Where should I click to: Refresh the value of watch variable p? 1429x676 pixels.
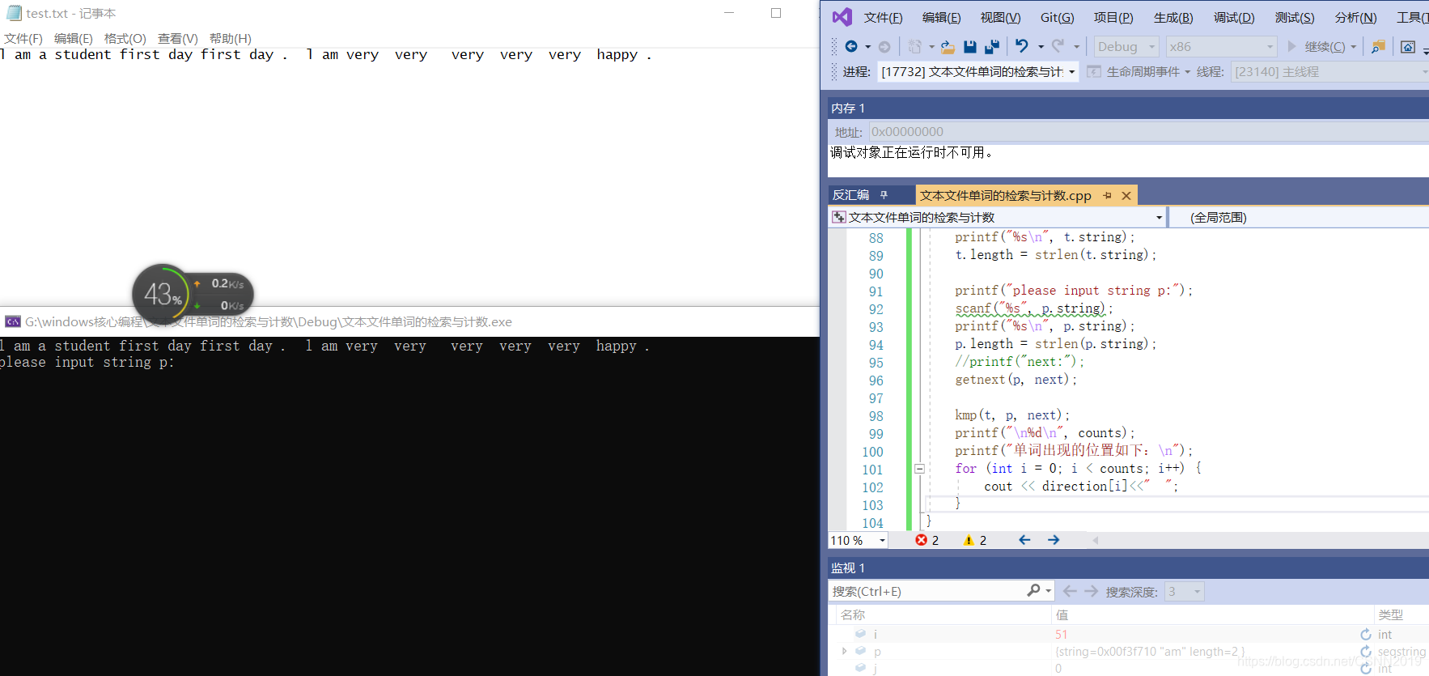pyautogui.click(x=1366, y=652)
